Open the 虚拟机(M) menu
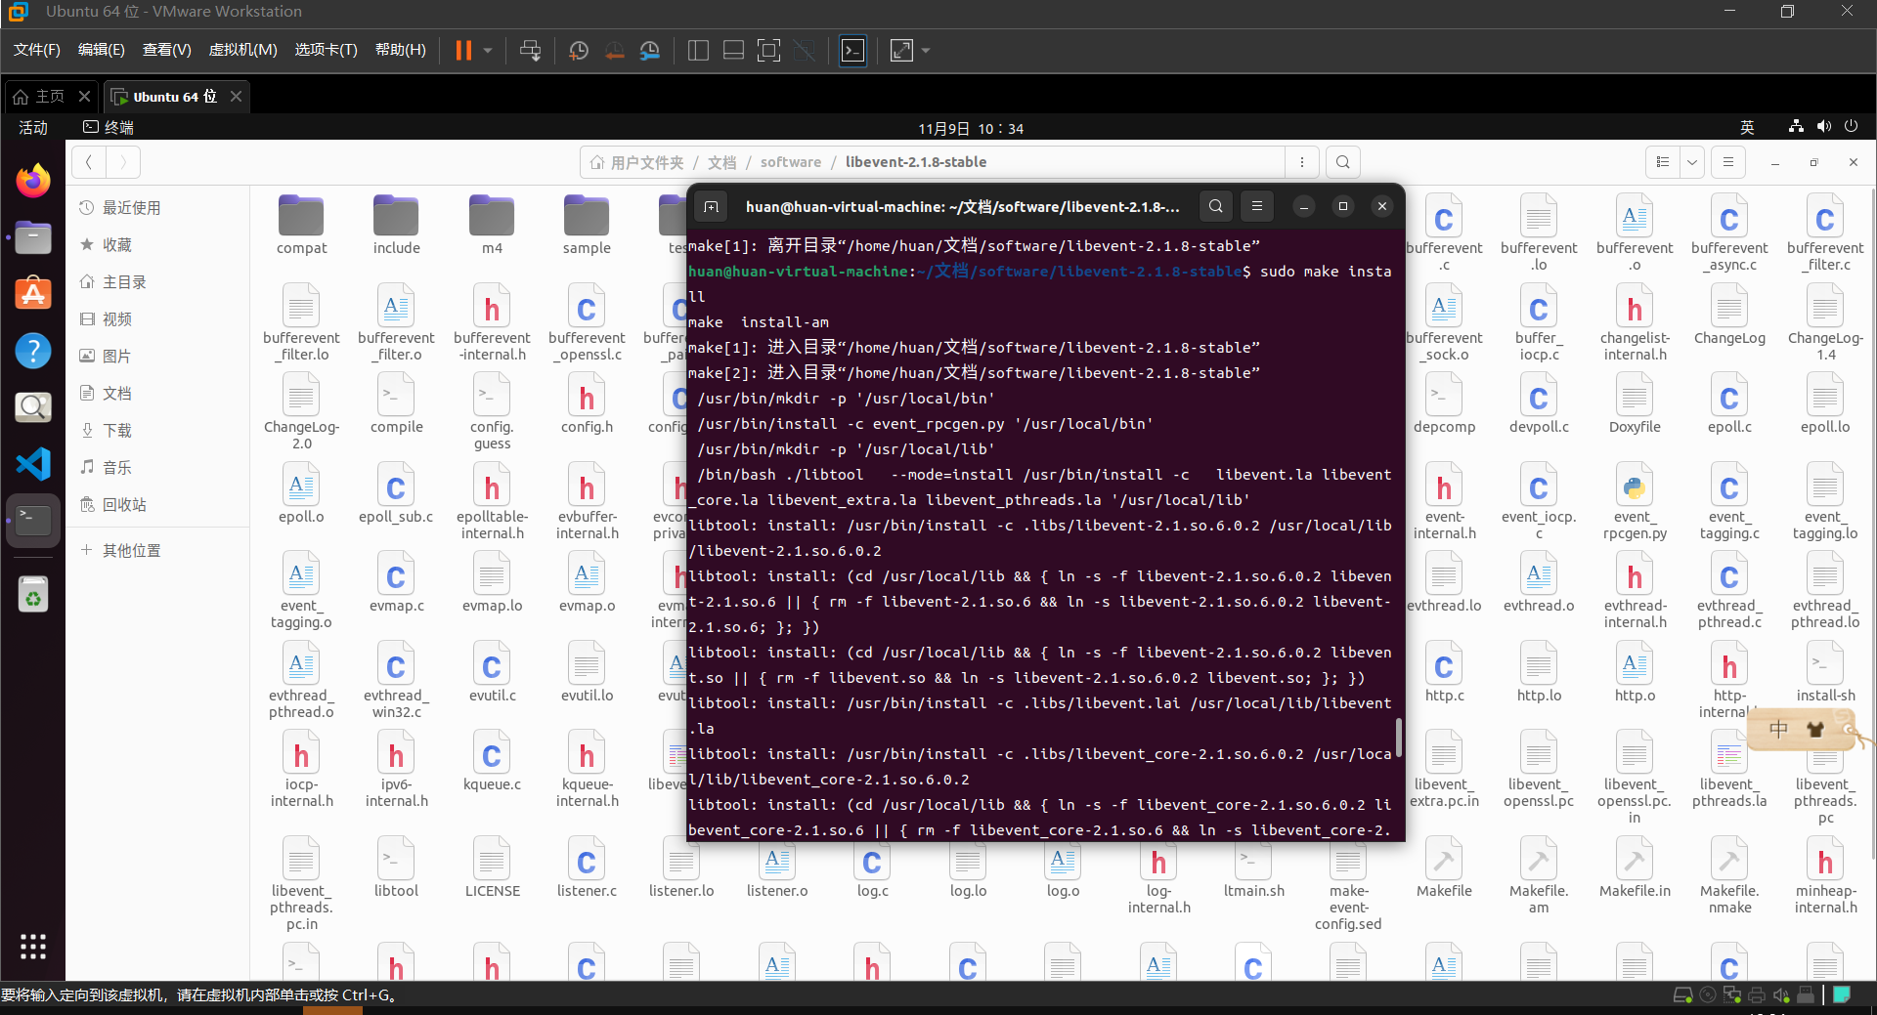The height and width of the screenshot is (1015, 1877). click(x=242, y=49)
